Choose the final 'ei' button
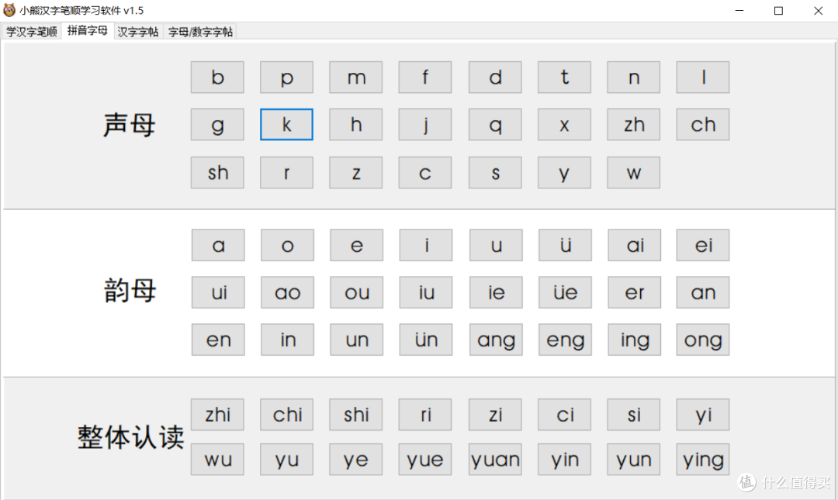838x500 pixels. coord(703,245)
